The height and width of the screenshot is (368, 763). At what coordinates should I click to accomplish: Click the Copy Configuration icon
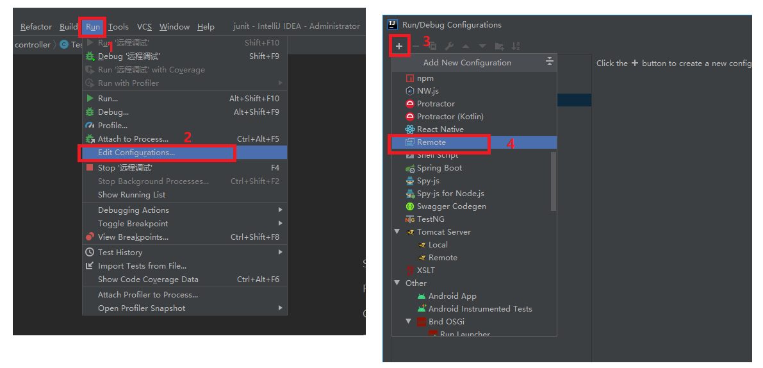click(x=432, y=46)
